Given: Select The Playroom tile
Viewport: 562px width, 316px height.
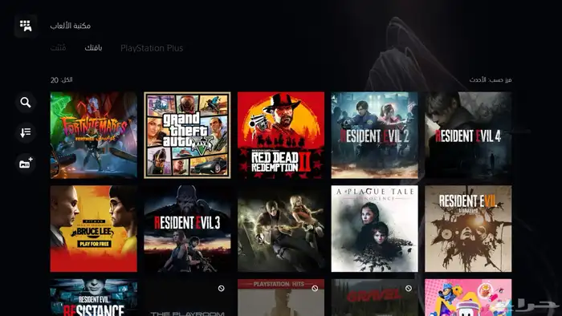Looking at the screenshot, I should [x=187, y=298].
